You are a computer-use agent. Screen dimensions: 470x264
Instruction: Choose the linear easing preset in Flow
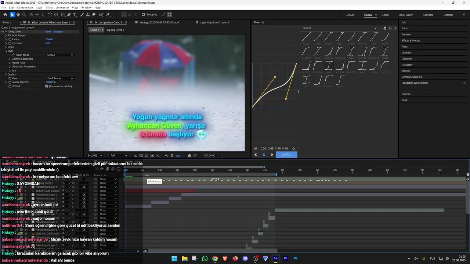[306, 38]
